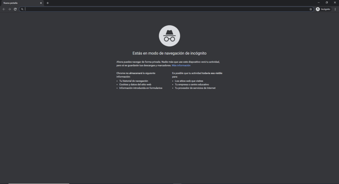
Task: Close the Chrome window
Action: click(335, 3)
